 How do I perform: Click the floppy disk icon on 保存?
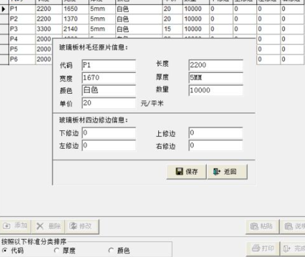tap(179, 171)
